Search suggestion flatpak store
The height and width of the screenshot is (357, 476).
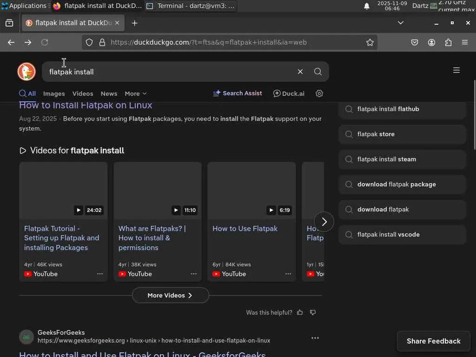[402, 134]
